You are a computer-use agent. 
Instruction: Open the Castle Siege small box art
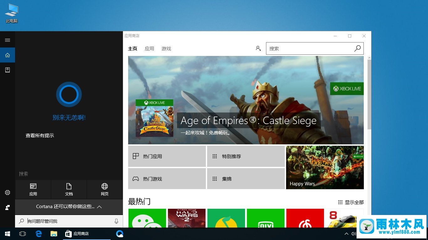pyautogui.click(x=154, y=118)
